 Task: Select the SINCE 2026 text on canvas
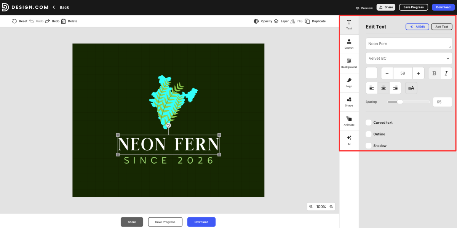click(x=168, y=160)
